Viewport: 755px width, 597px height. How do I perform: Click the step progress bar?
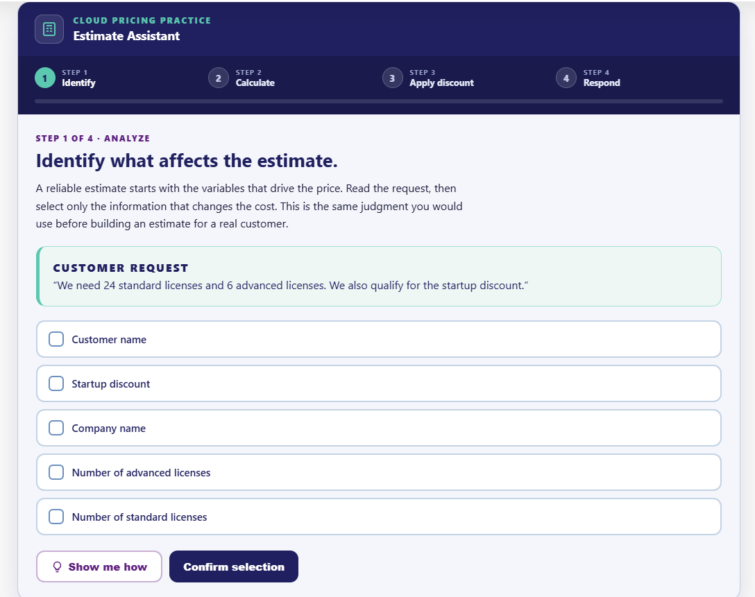(379, 101)
